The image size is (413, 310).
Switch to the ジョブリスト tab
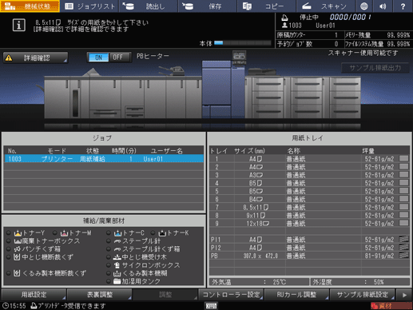(89, 6)
